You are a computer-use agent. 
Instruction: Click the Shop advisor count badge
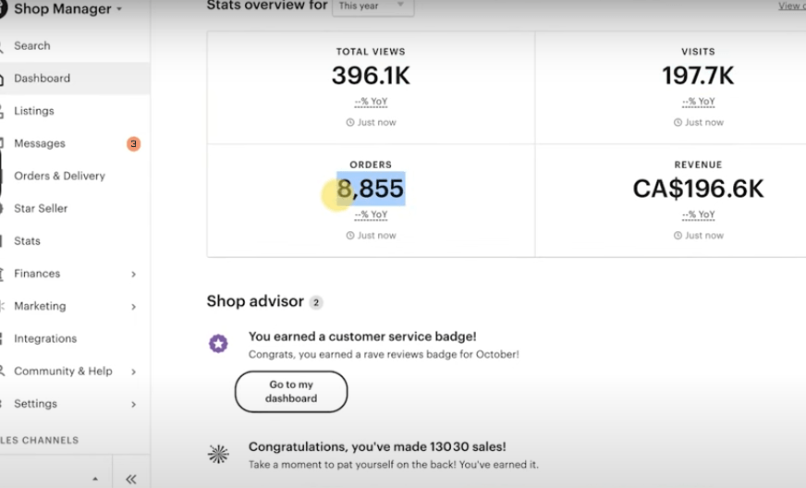point(316,302)
